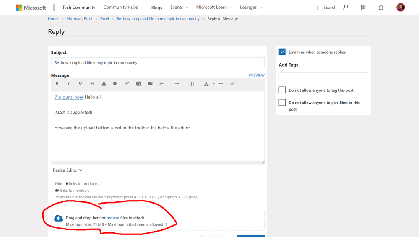Click the search magnifier icon

click(x=345, y=7)
